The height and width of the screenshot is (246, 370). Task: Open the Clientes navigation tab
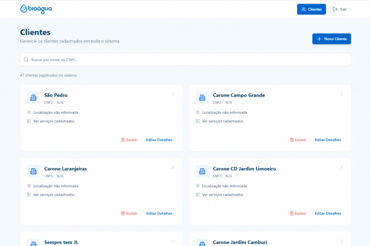311,9
